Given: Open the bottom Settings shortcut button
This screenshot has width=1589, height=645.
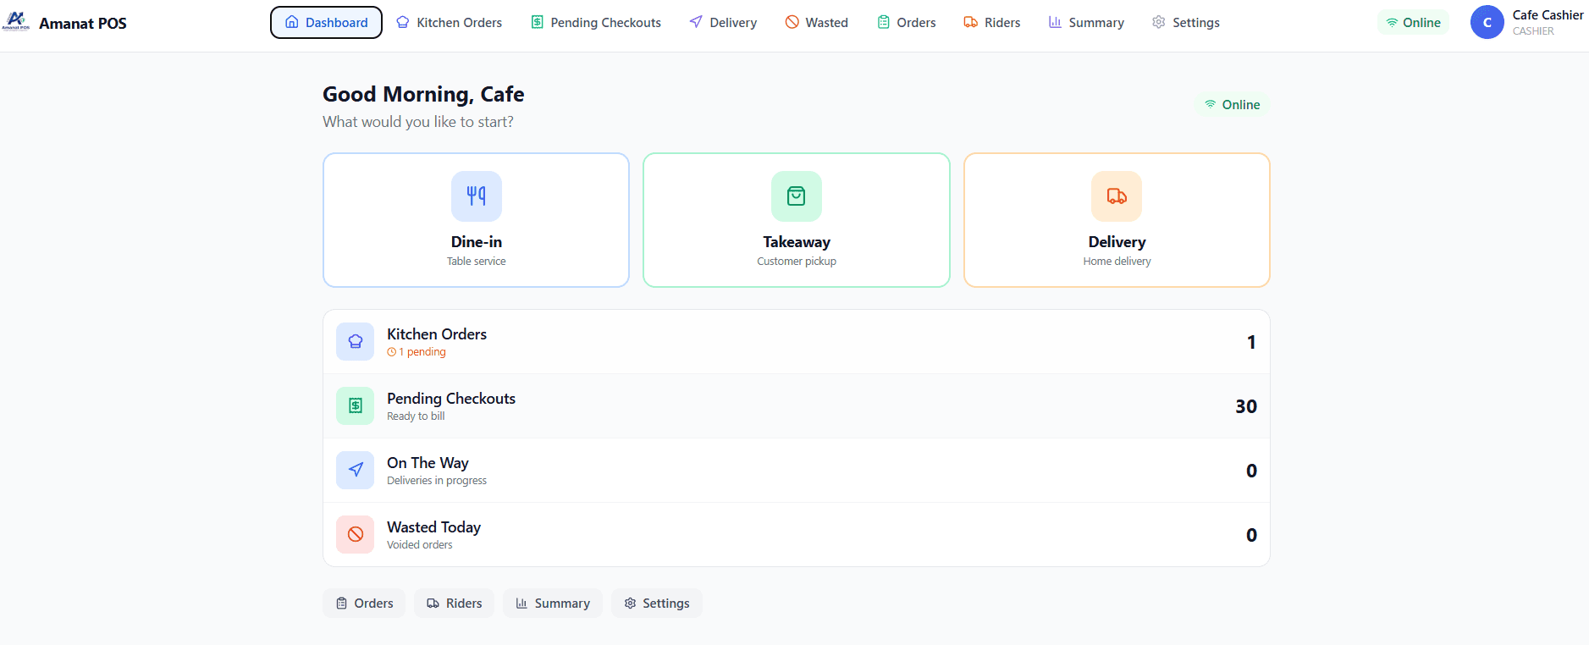Looking at the screenshot, I should point(657,603).
